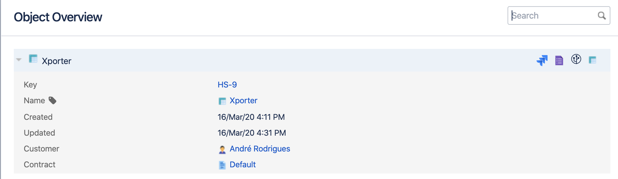Click the Object Overview heading

point(58,17)
